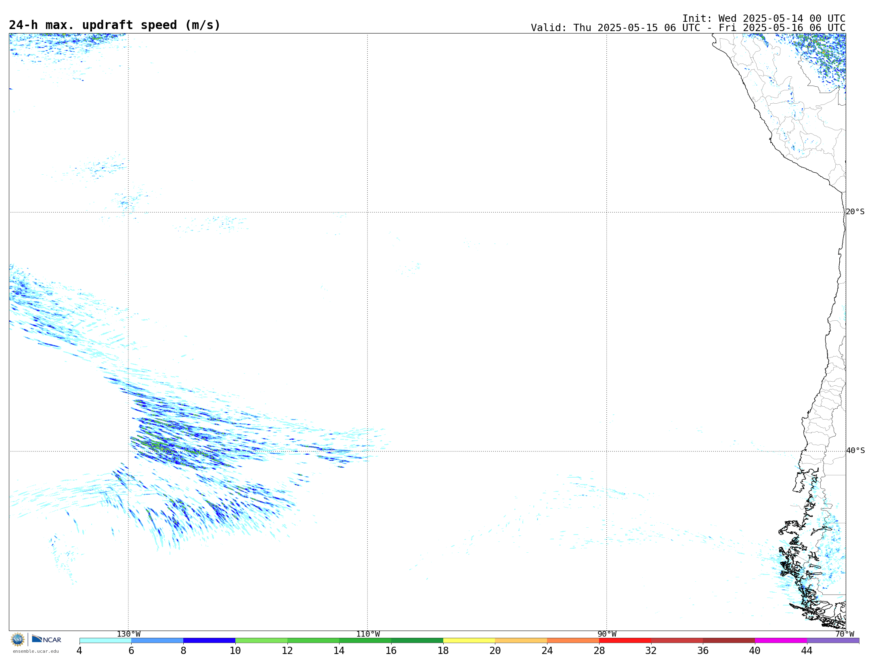The width and height of the screenshot is (872, 656).
Task: Click the light green 10-12 color swatch
Action: tap(261, 641)
